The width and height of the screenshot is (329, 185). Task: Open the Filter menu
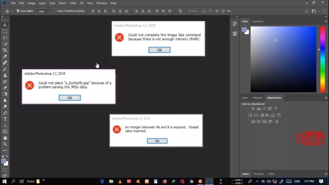[73, 3]
